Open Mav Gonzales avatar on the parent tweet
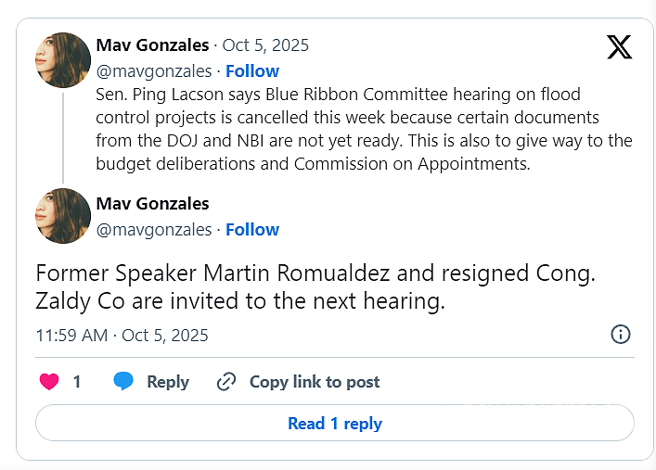Screen dimensions: 656x470 click(63, 59)
